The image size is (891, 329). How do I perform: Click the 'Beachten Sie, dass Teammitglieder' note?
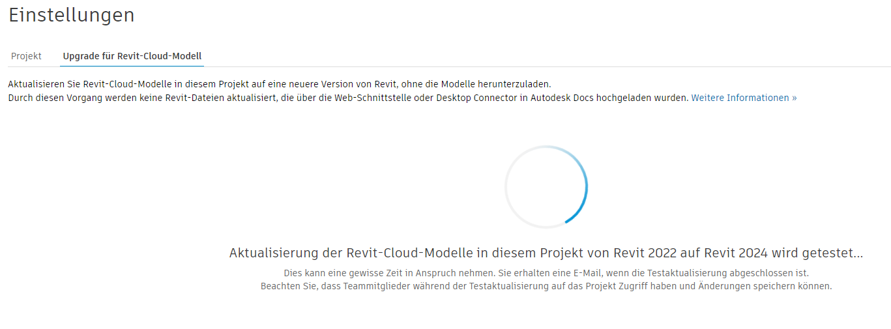[546, 286]
